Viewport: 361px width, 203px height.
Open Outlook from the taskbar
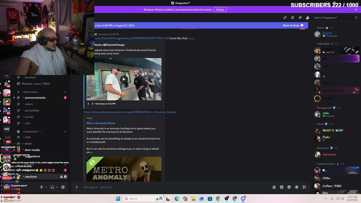201,199
